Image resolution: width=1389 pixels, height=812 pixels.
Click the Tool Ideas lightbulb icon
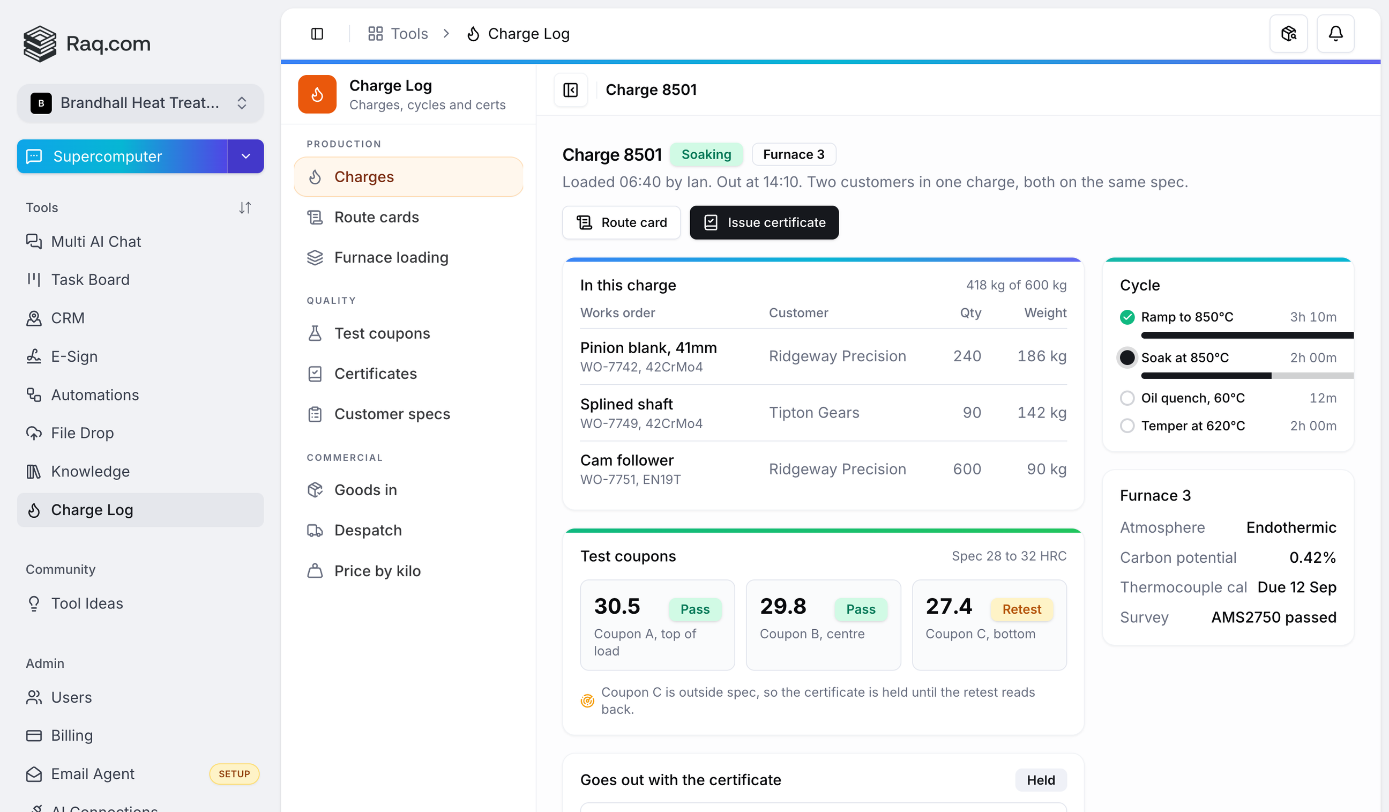pyautogui.click(x=34, y=604)
